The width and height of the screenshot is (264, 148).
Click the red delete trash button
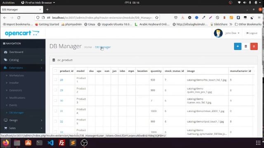[254, 46]
